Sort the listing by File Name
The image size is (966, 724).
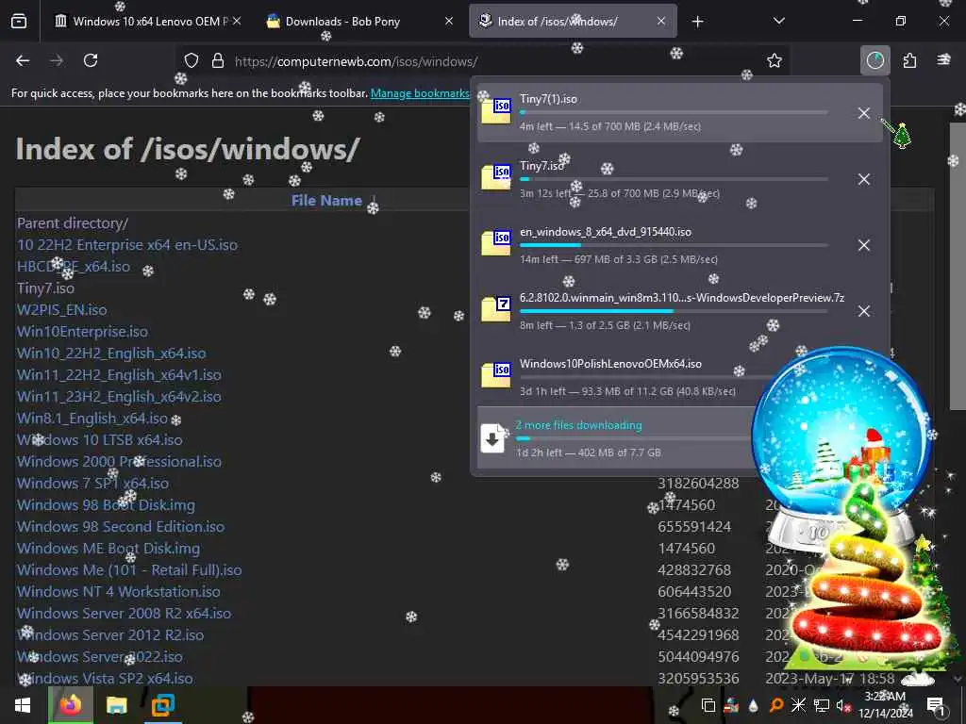(326, 201)
